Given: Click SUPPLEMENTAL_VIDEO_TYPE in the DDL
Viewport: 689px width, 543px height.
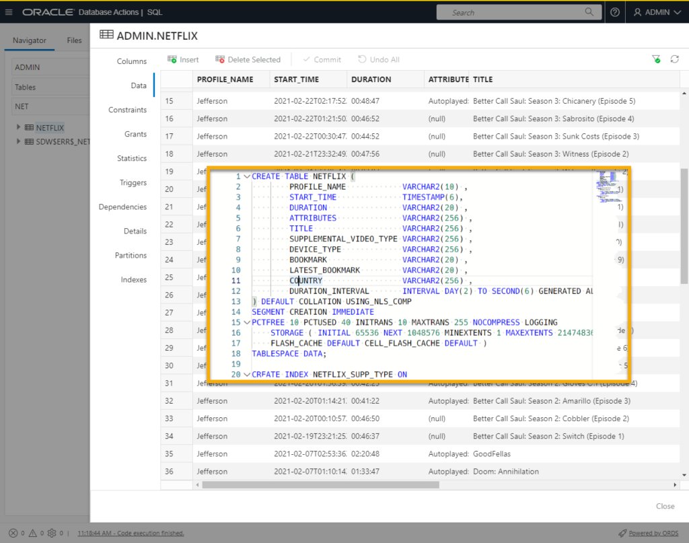Looking at the screenshot, I should (x=342, y=239).
